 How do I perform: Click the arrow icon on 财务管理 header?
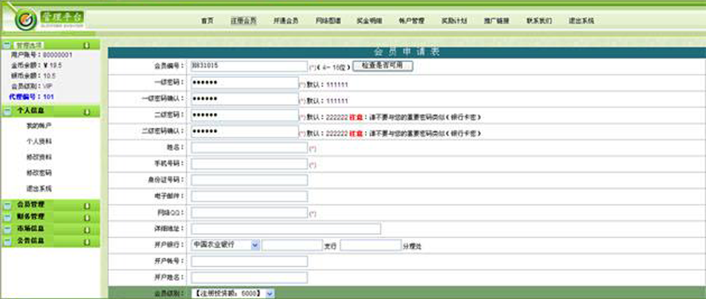coord(87,218)
